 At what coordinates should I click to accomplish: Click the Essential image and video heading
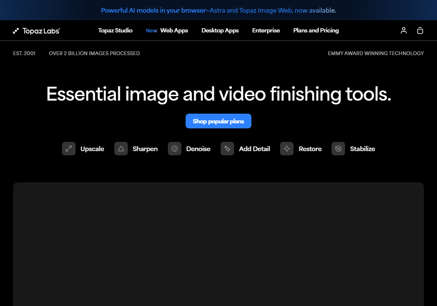pos(218,94)
